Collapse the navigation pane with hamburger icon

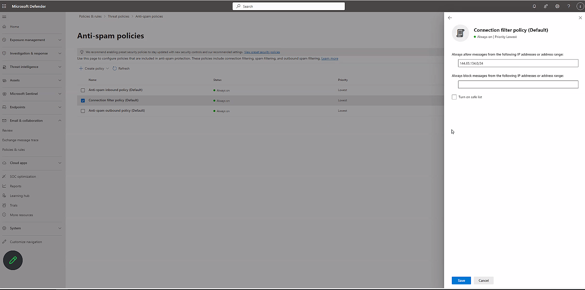[x=5, y=17]
